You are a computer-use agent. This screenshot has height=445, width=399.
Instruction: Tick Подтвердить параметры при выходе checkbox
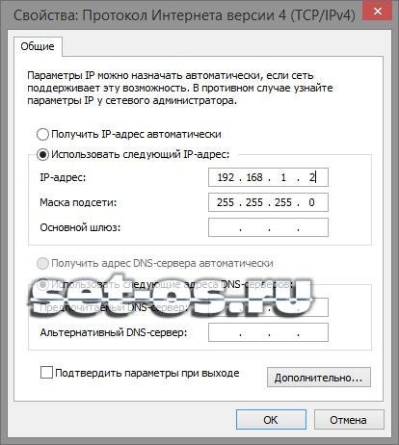[46, 373]
